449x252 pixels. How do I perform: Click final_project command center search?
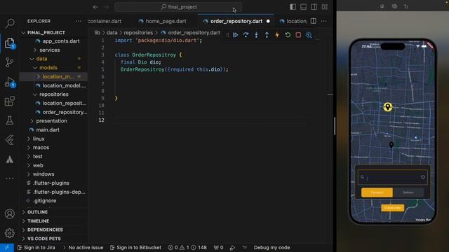coord(178,7)
